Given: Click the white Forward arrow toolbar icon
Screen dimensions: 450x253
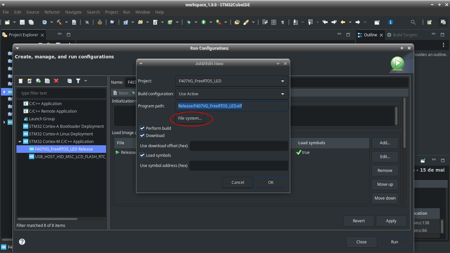Looking at the screenshot, I should (x=358, y=23).
